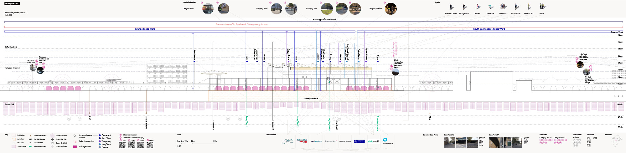The image size is (626, 153).
Task: Click the Road QR code
Action: [x=141, y=145]
